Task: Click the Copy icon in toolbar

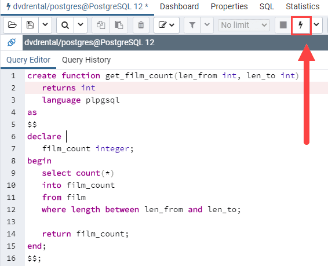Action: (x=101, y=25)
